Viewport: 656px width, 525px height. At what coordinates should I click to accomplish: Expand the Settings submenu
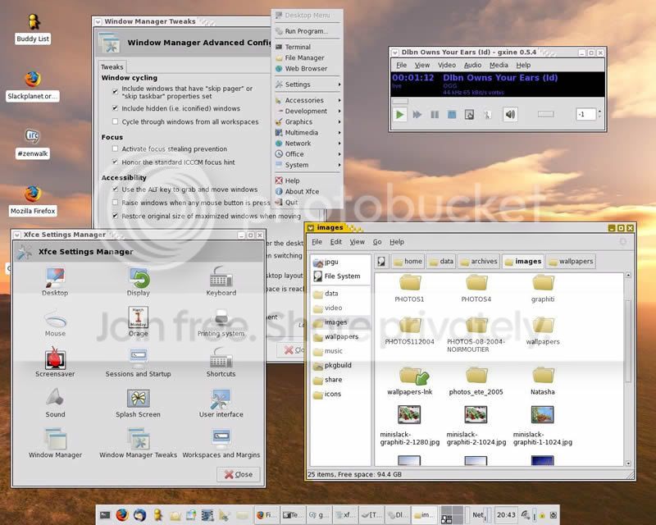tap(307, 84)
